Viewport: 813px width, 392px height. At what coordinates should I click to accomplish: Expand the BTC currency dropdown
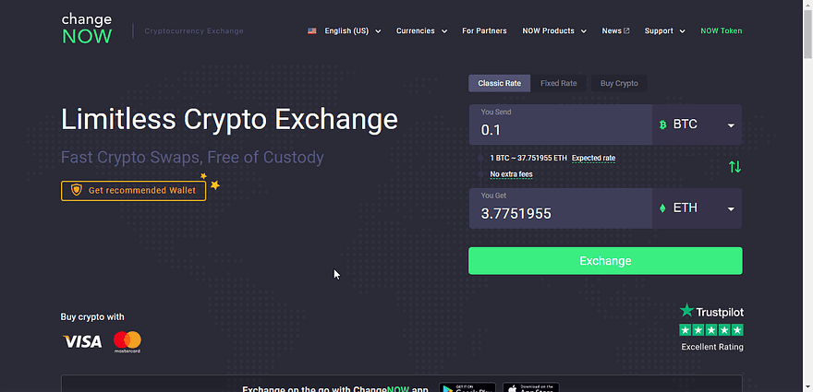pos(697,125)
